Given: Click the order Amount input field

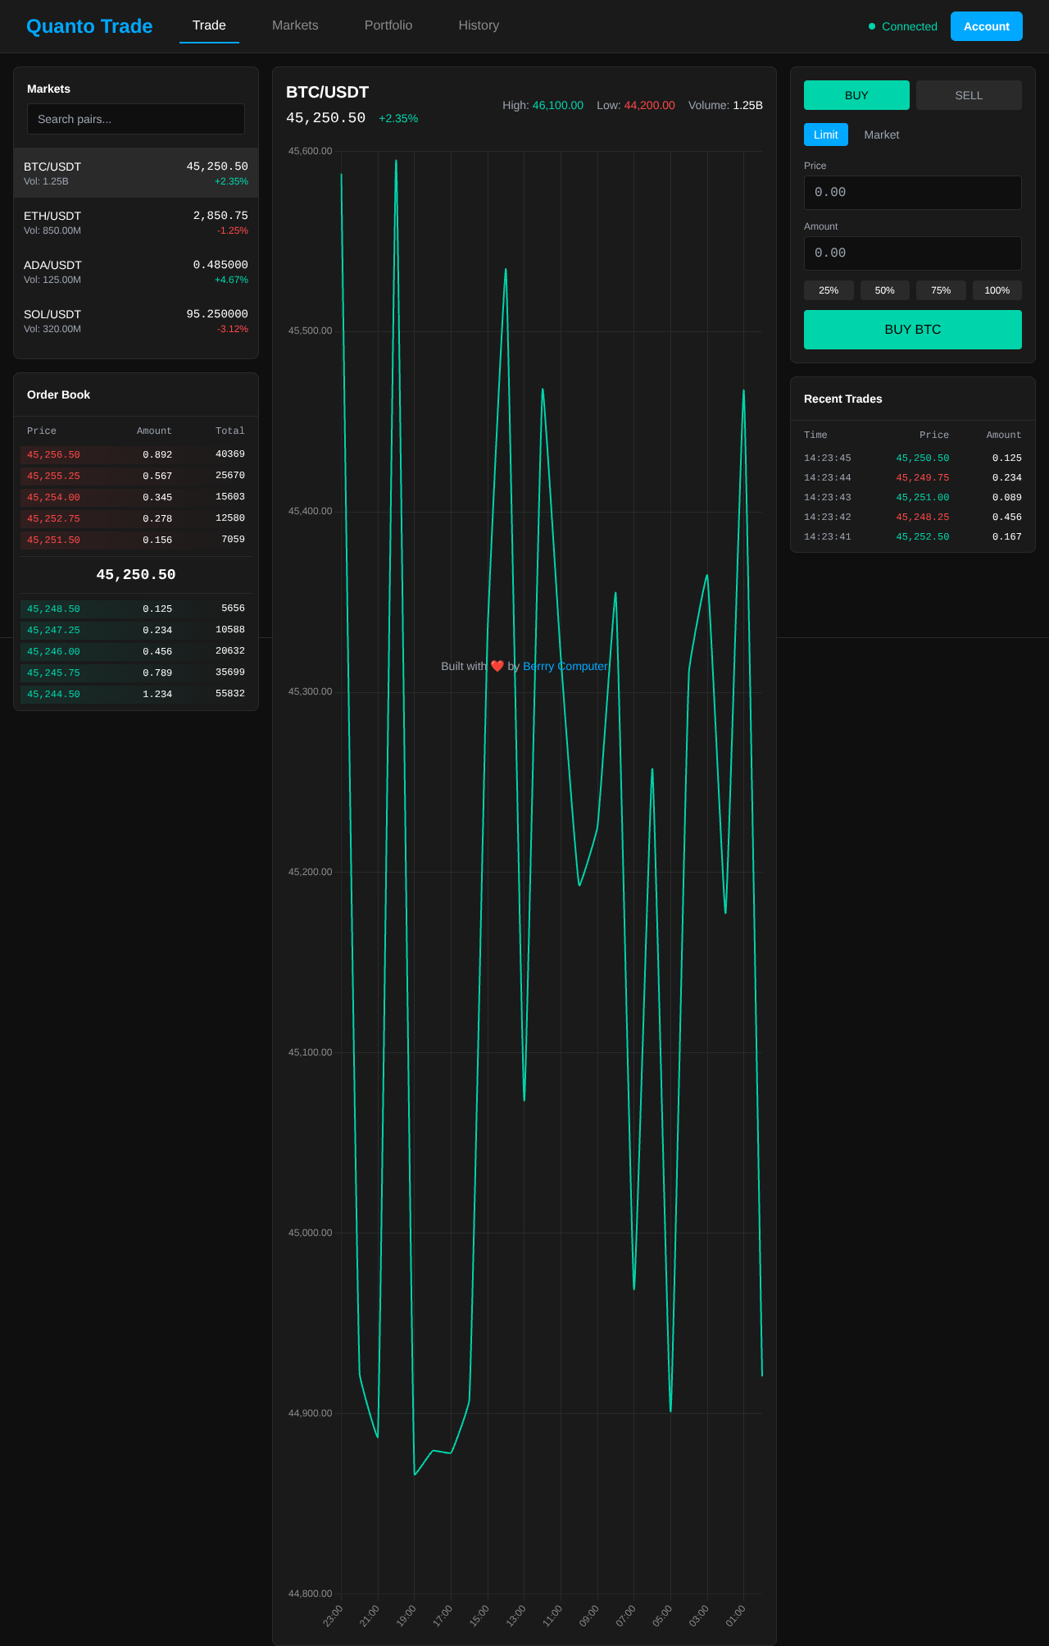Looking at the screenshot, I should [913, 253].
